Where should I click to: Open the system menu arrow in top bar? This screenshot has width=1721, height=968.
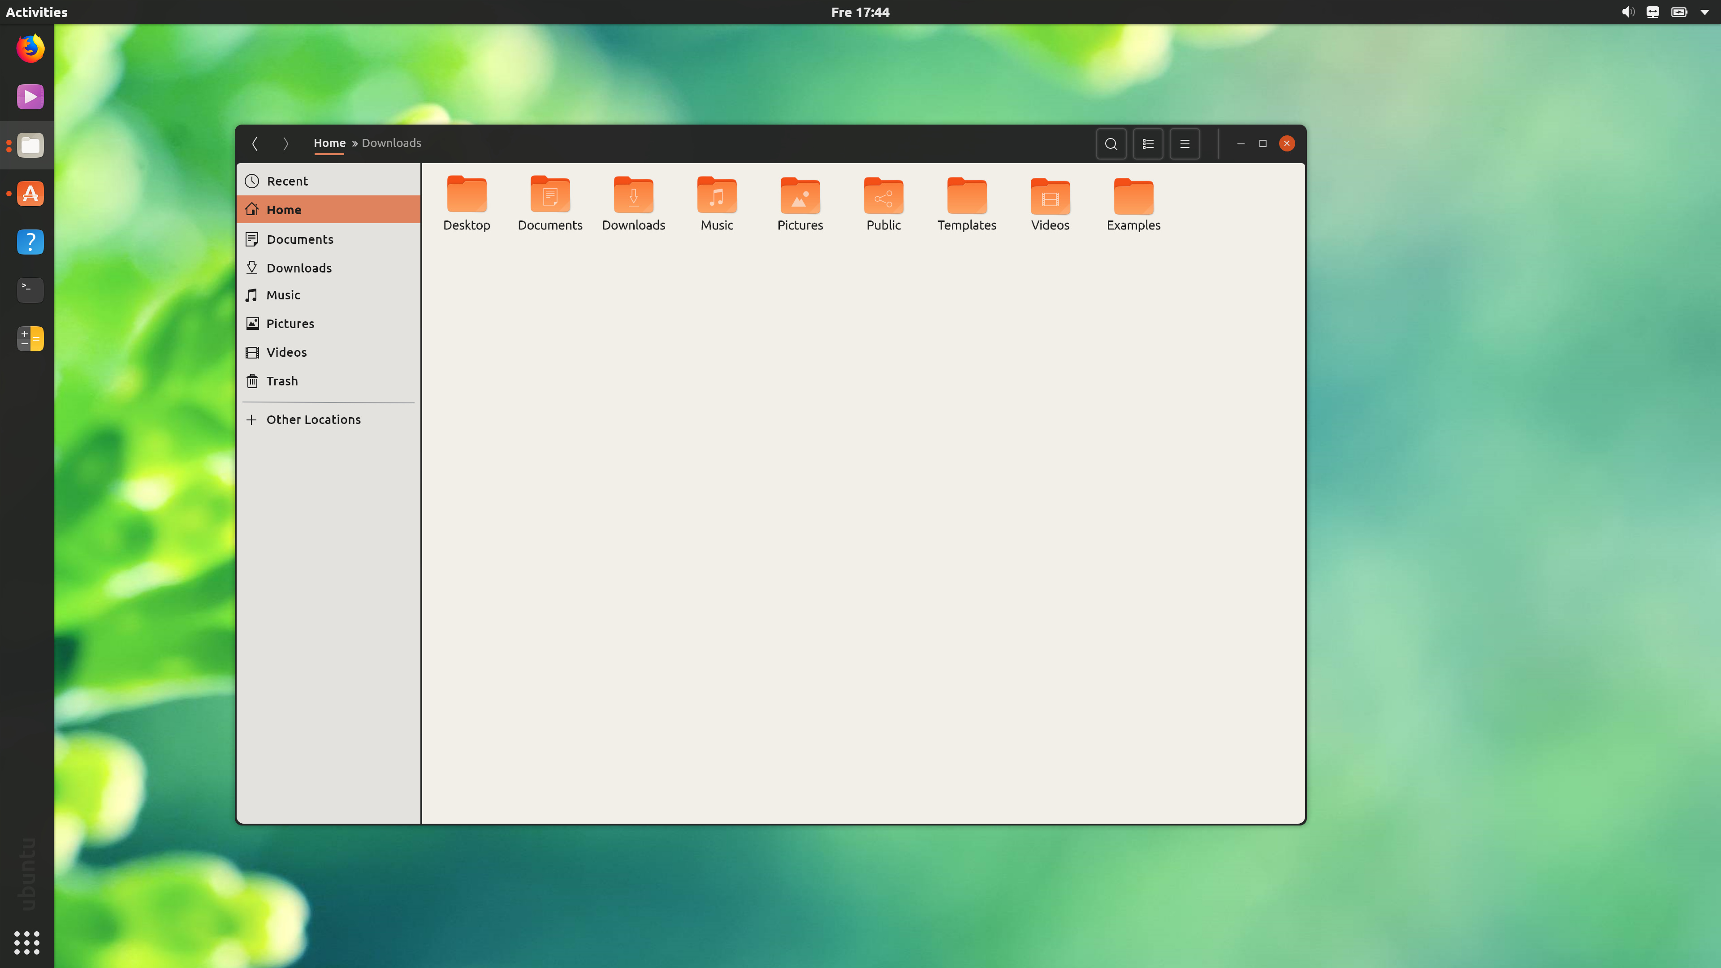[x=1704, y=12]
